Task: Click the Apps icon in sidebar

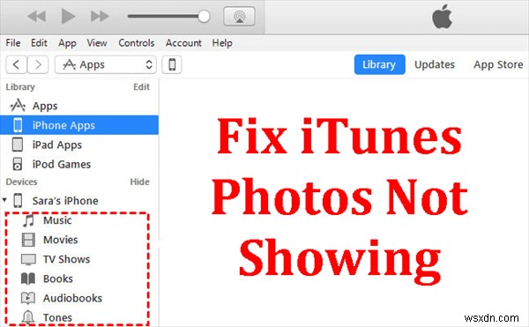Action: (18, 106)
